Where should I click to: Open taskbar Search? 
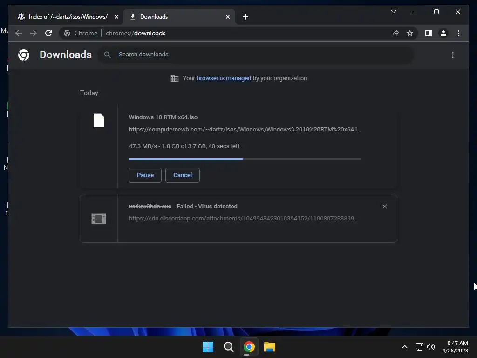click(x=228, y=347)
